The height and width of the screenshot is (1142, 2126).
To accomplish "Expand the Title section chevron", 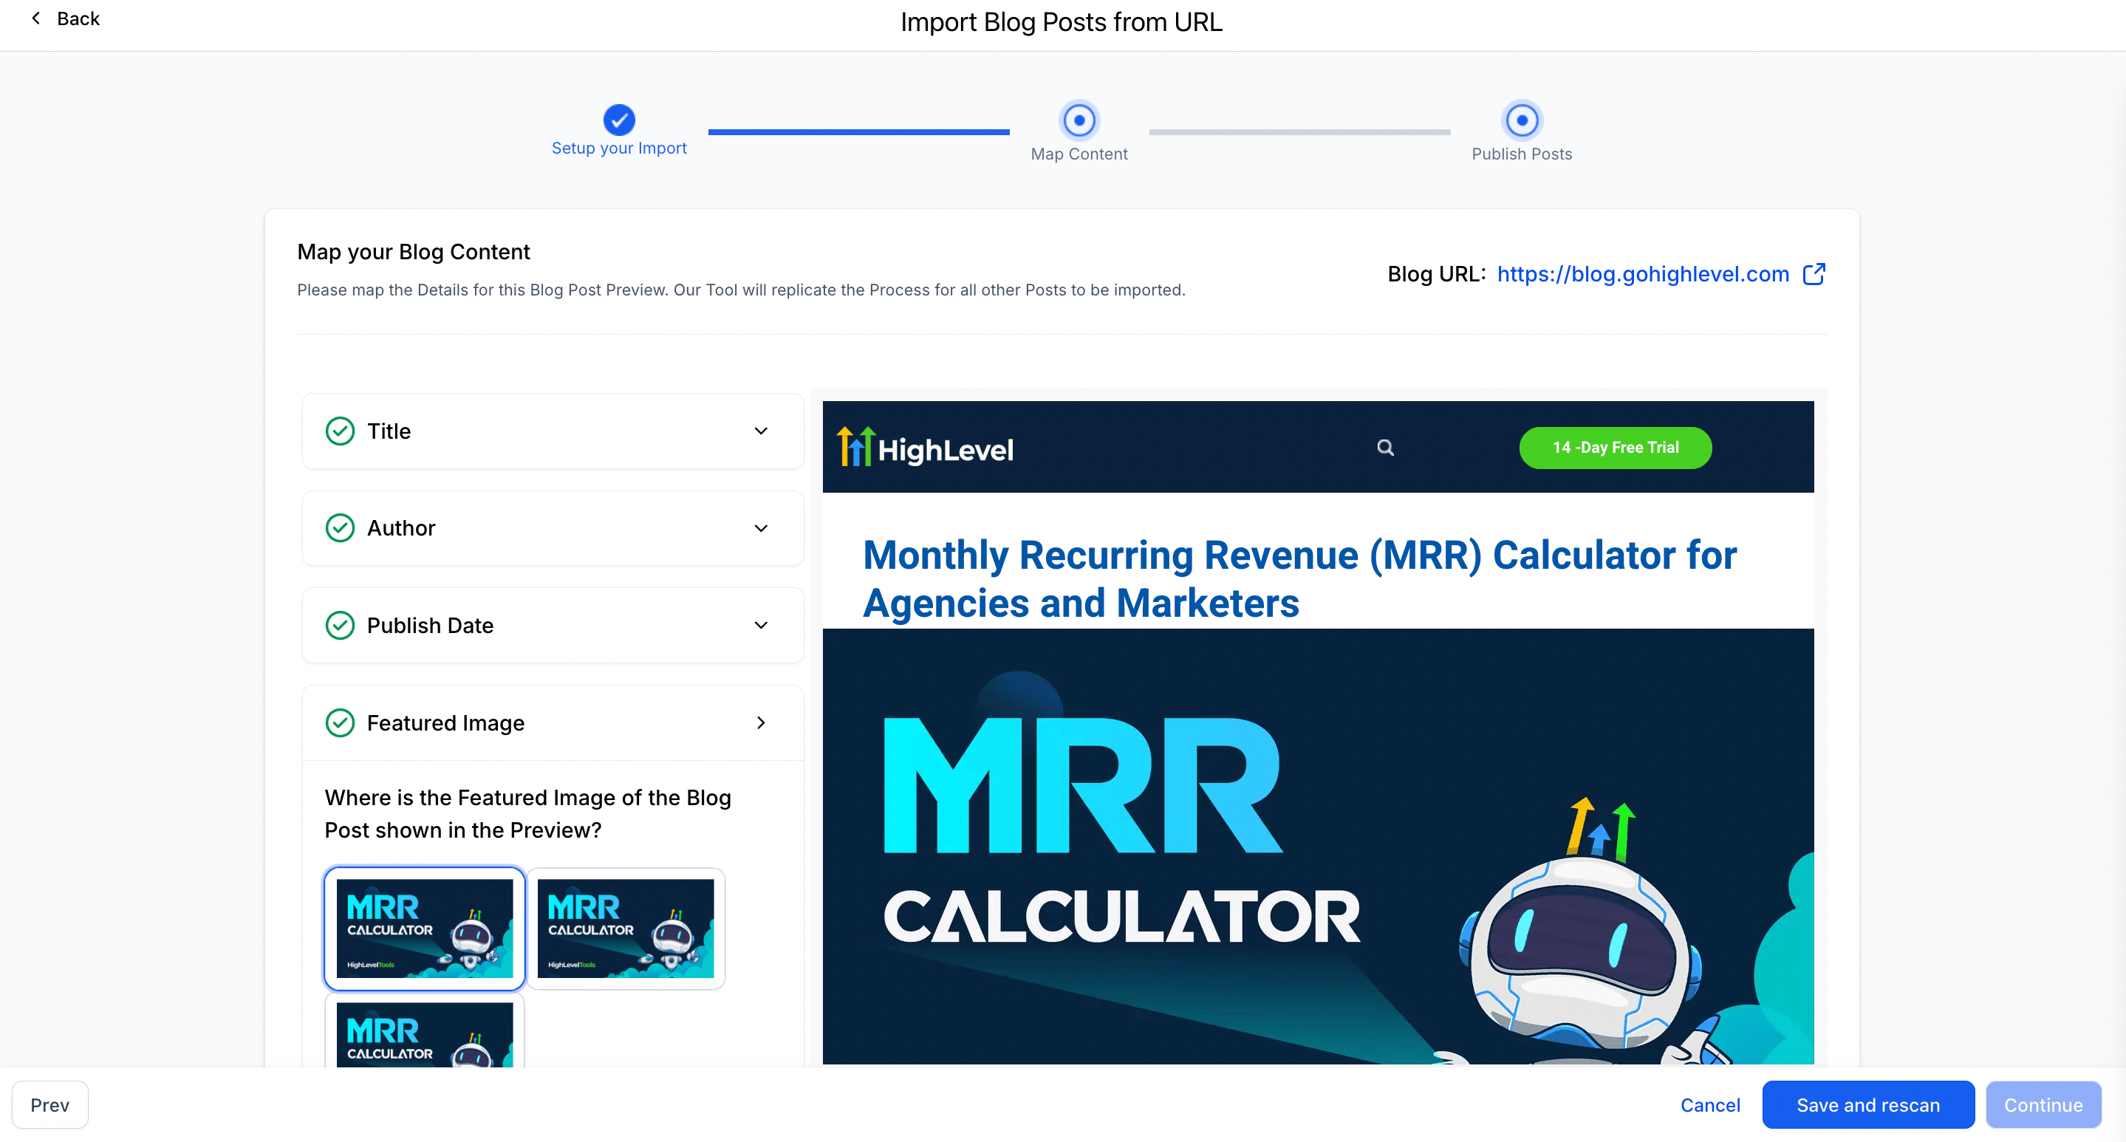I will [761, 431].
